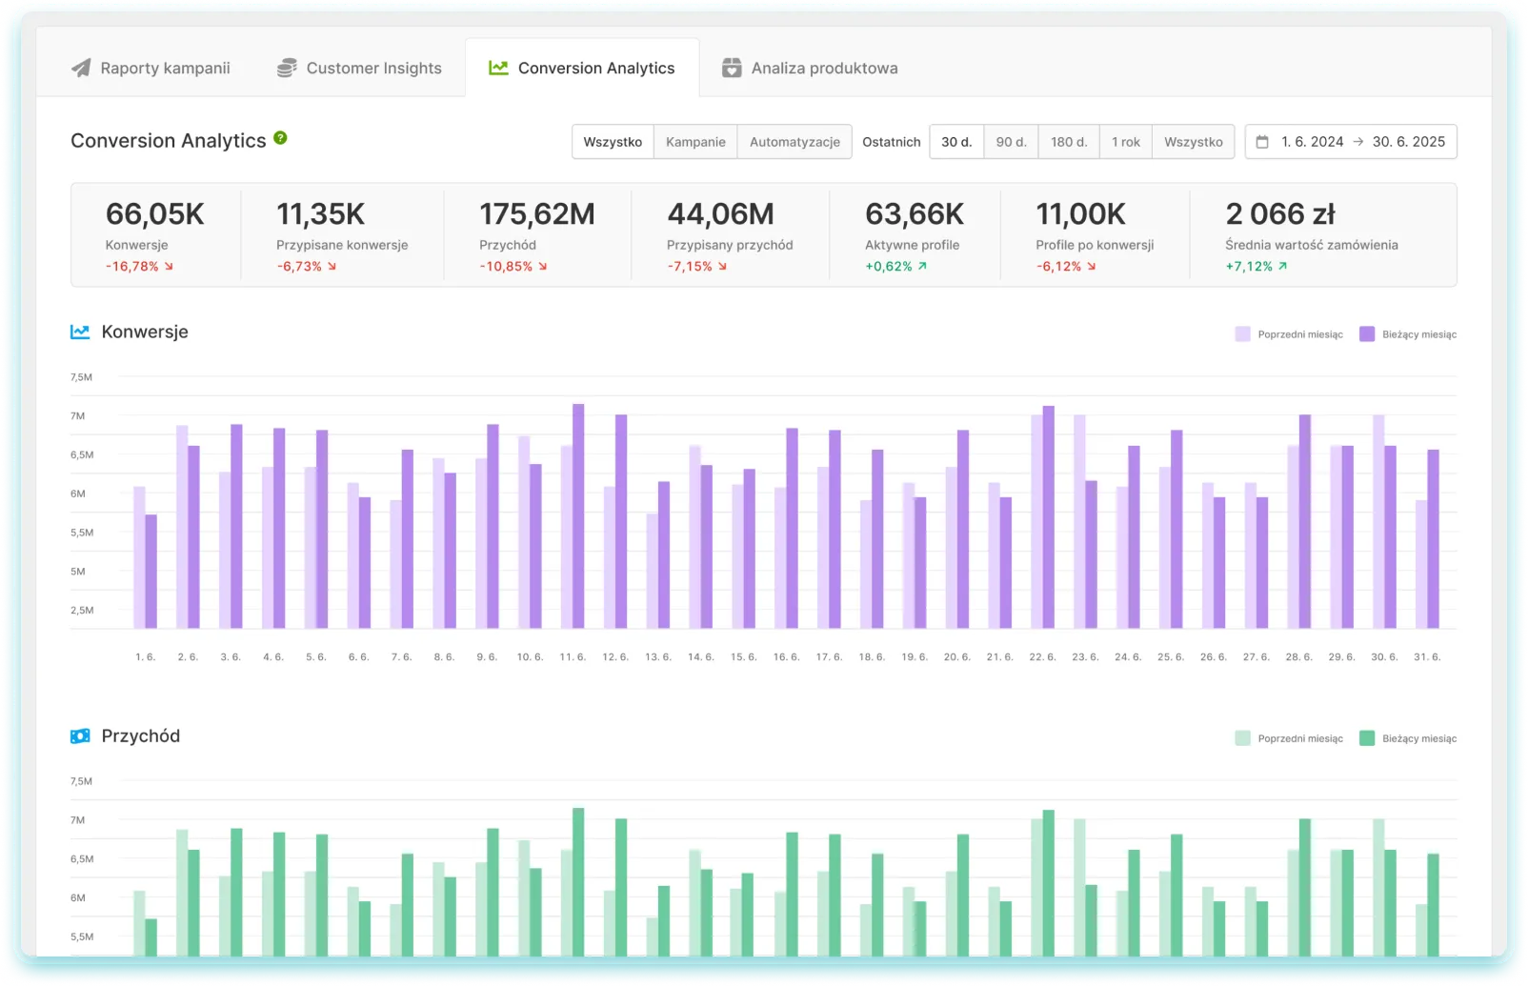Open the help question mark beside Conversion Analytics
This screenshot has height=987, width=1528.
pos(279,137)
